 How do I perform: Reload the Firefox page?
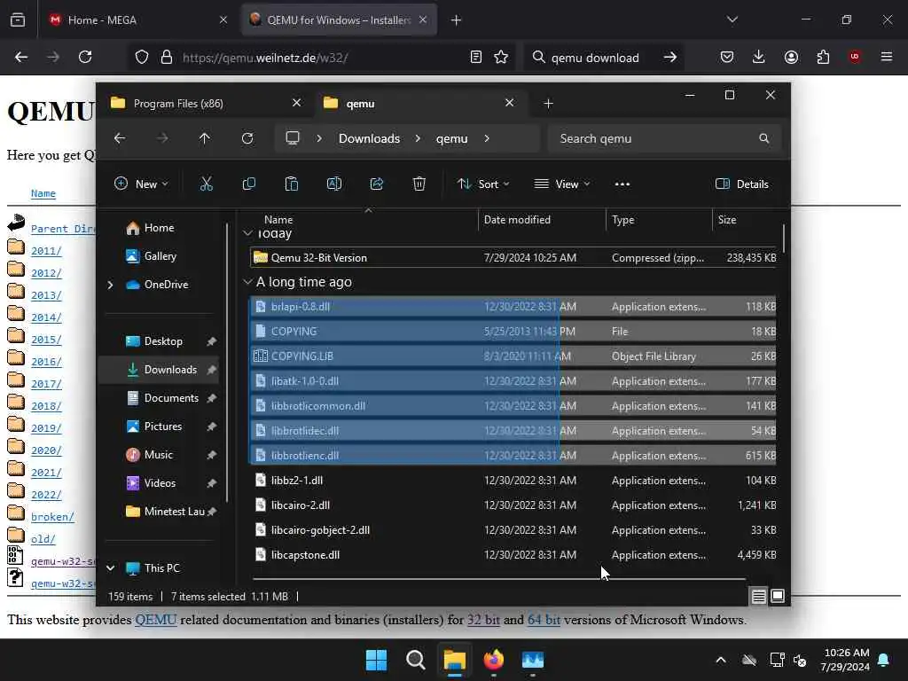[x=85, y=57]
